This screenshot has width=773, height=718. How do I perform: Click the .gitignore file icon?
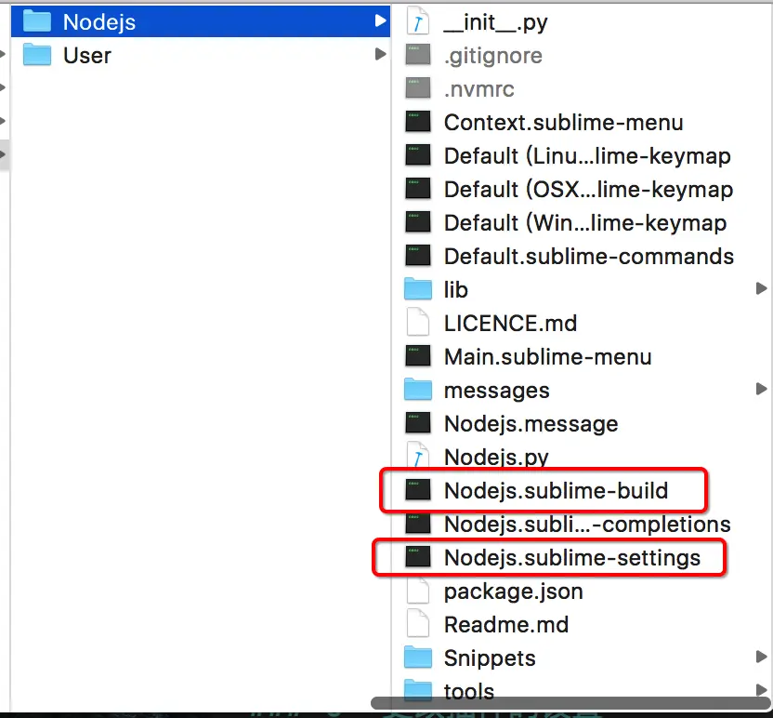tap(417, 55)
